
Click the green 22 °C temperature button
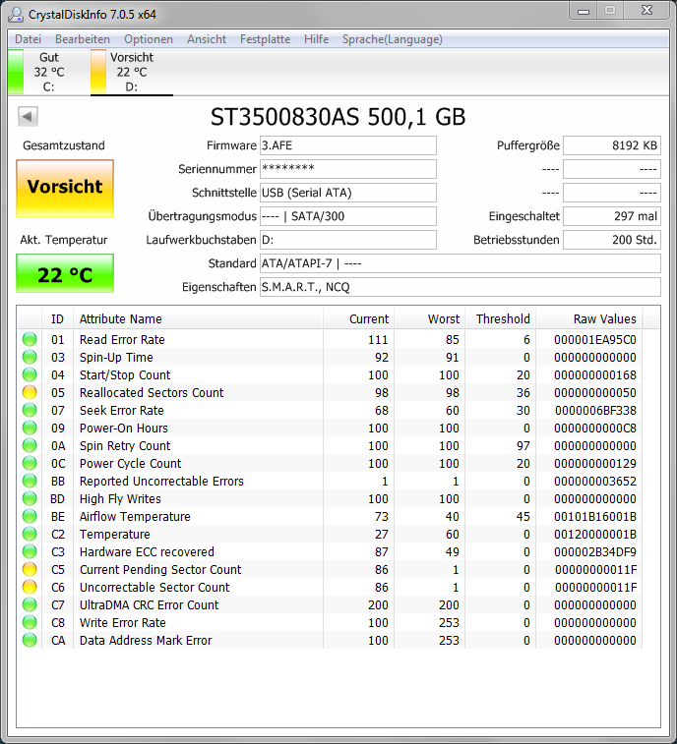(x=65, y=273)
